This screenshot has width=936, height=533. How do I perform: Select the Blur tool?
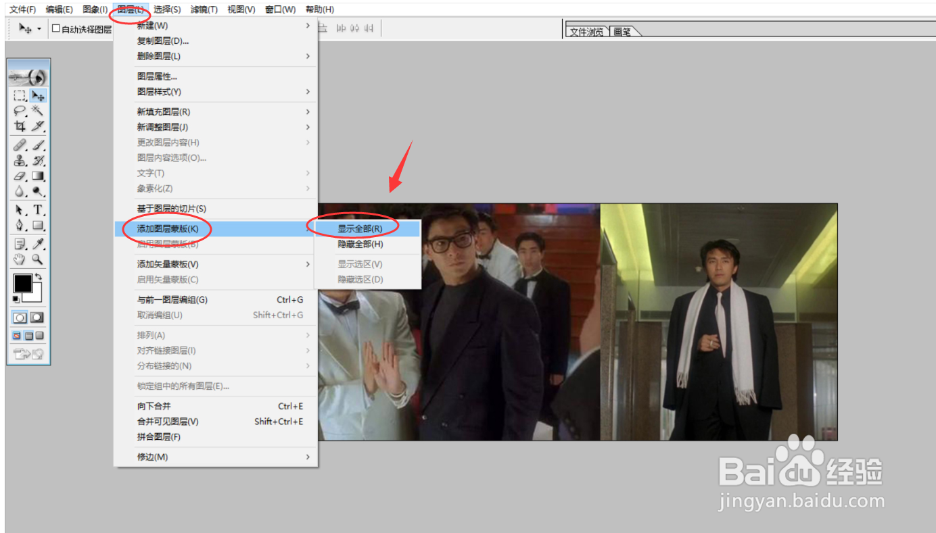pos(20,191)
